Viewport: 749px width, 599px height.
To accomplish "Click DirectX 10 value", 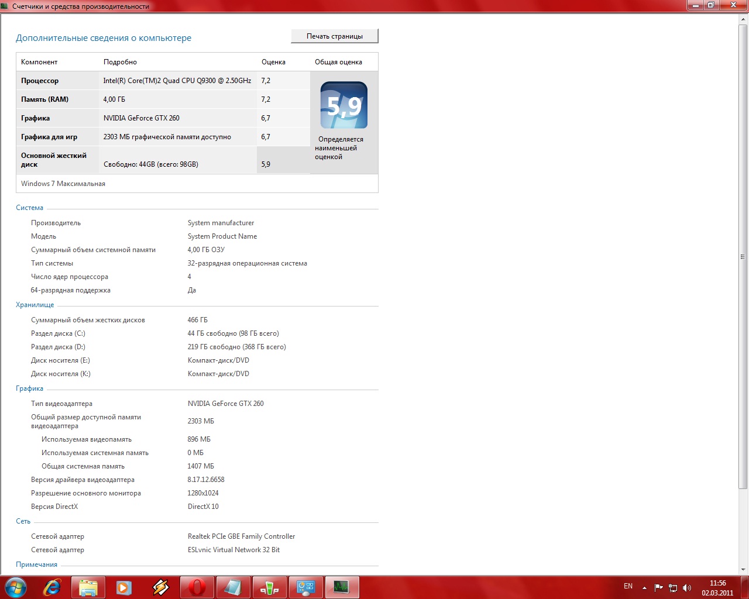I will pyautogui.click(x=203, y=507).
